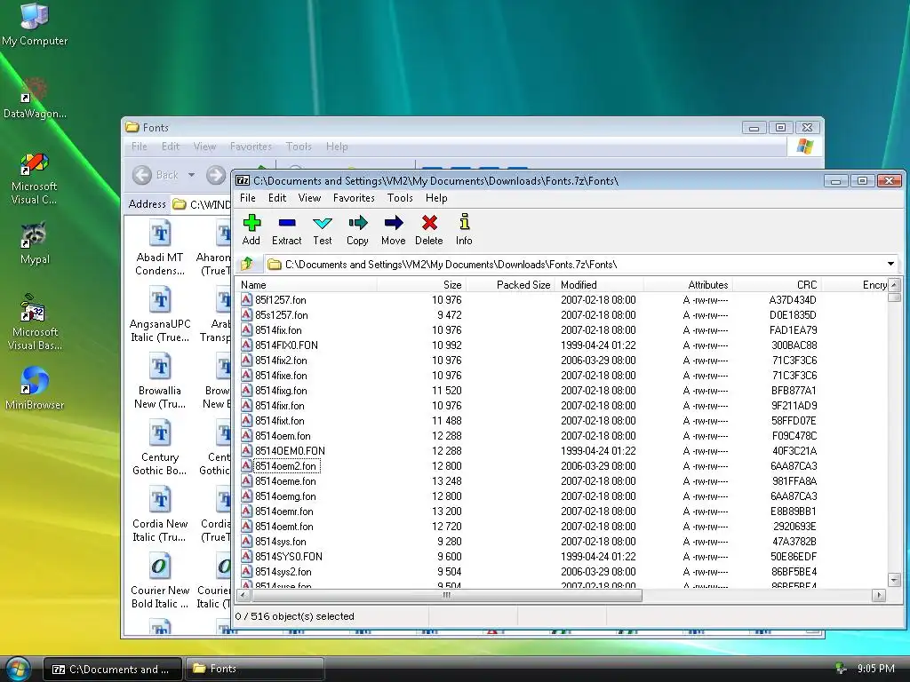Open the View menu in 7-Zip
This screenshot has width=910, height=682.
coord(309,198)
